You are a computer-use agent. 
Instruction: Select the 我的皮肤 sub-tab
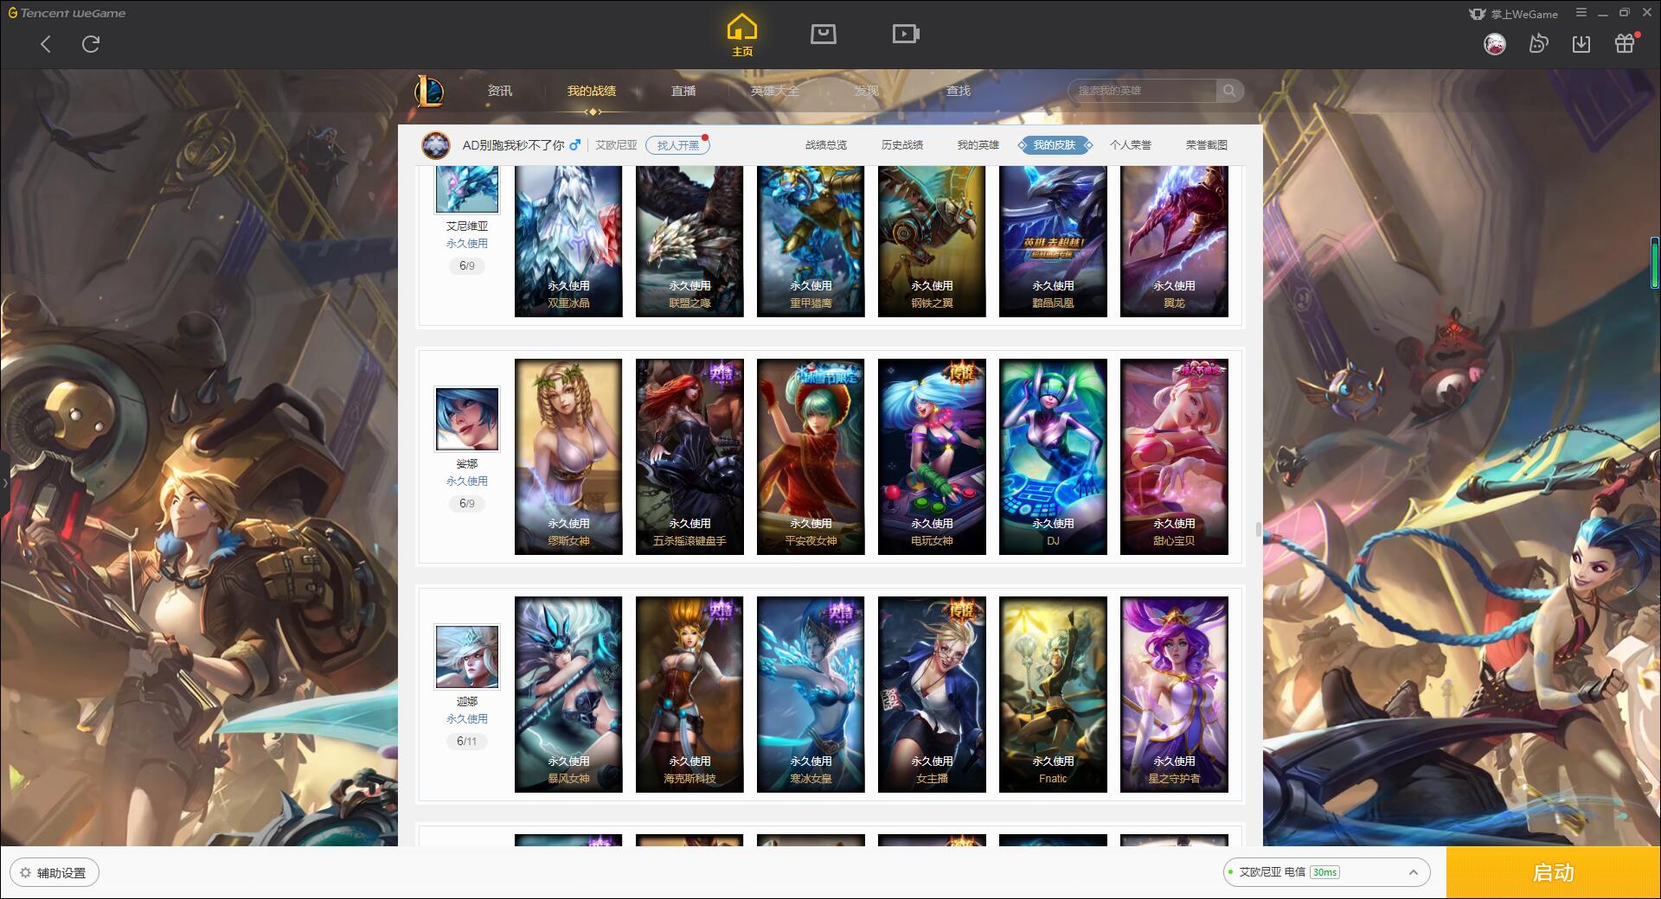[1055, 145]
